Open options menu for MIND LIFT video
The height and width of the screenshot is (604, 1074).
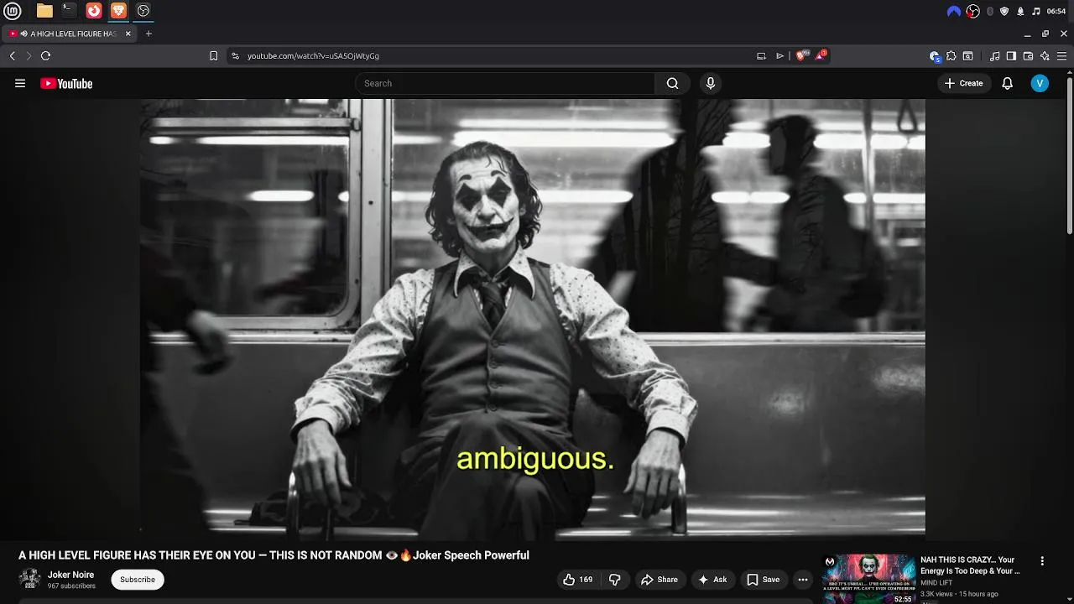pos(1042,561)
